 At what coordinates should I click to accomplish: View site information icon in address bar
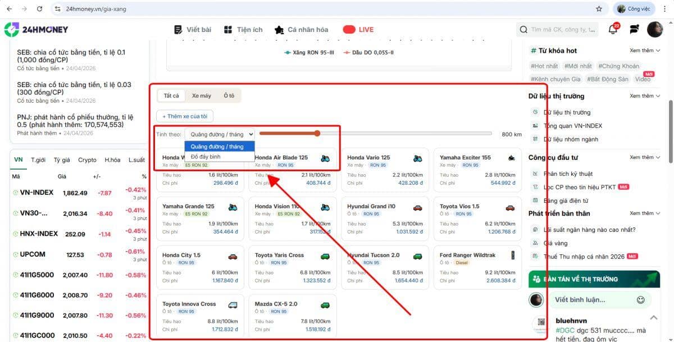pyautogui.click(x=57, y=9)
